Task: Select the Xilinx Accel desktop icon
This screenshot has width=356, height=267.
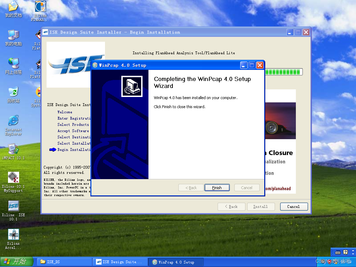Action: [x=14, y=239]
